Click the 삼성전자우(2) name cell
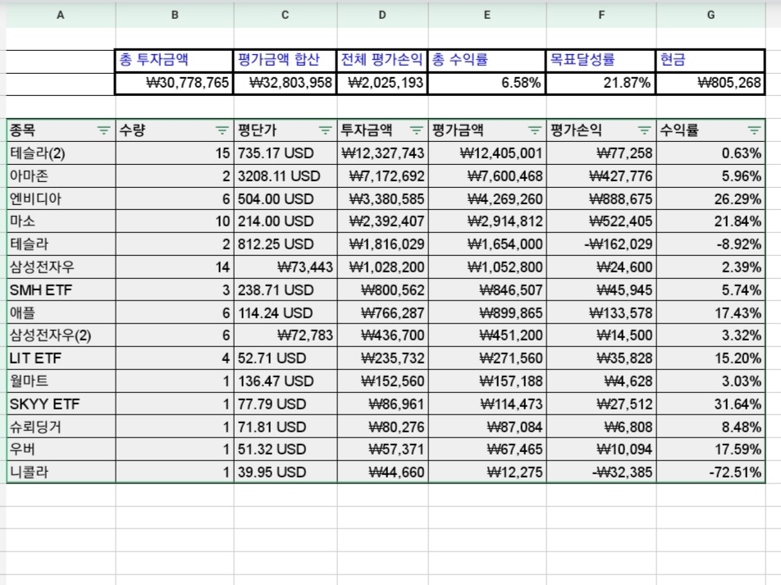781x585 pixels. pyautogui.click(x=62, y=336)
